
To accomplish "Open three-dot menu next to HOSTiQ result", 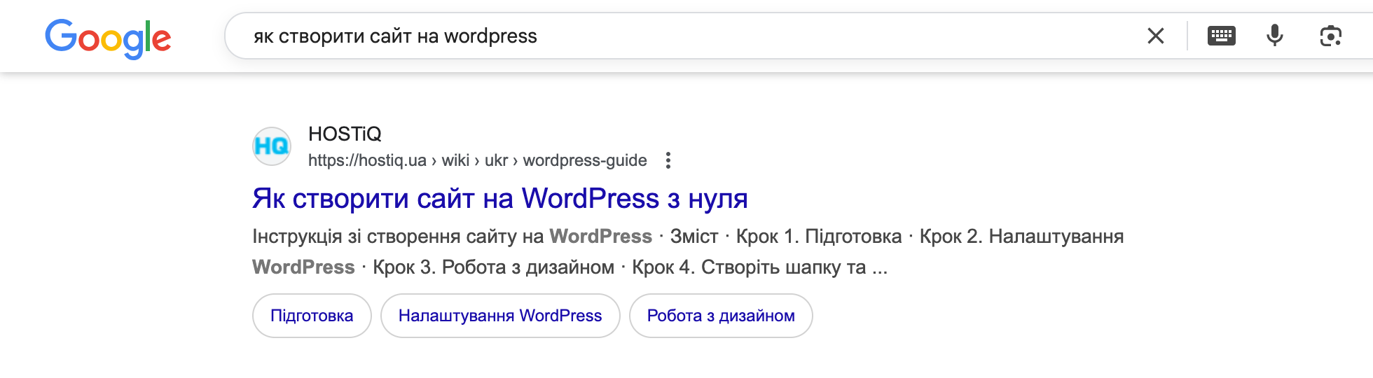I will (668, 160).
